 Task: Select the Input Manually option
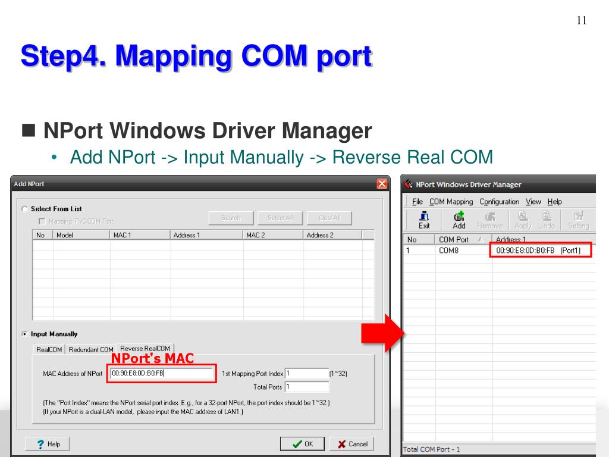pyautogui.click(x=24, y=334)
